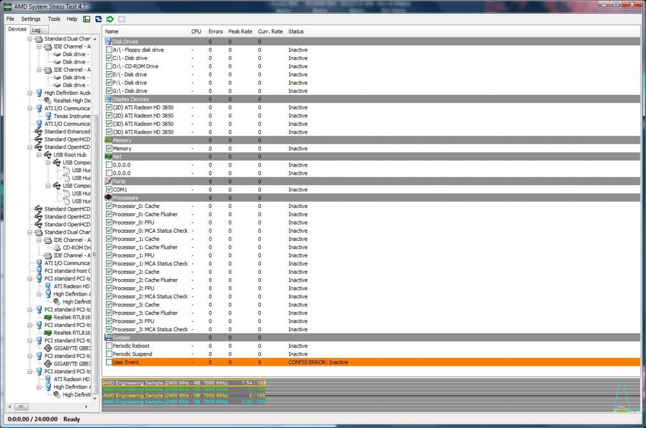Enable the Periodic Reboot checkbox

(109, 346)
